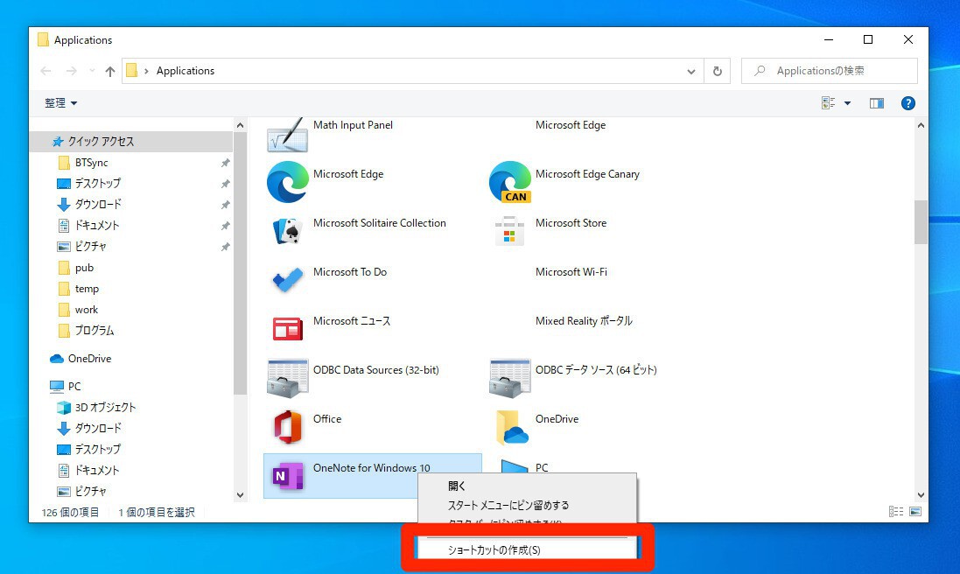Image resolution: width=960 pixels, height=574 pixels.
Task: Open the temp folder in sidebar
Action: [87, 289]
